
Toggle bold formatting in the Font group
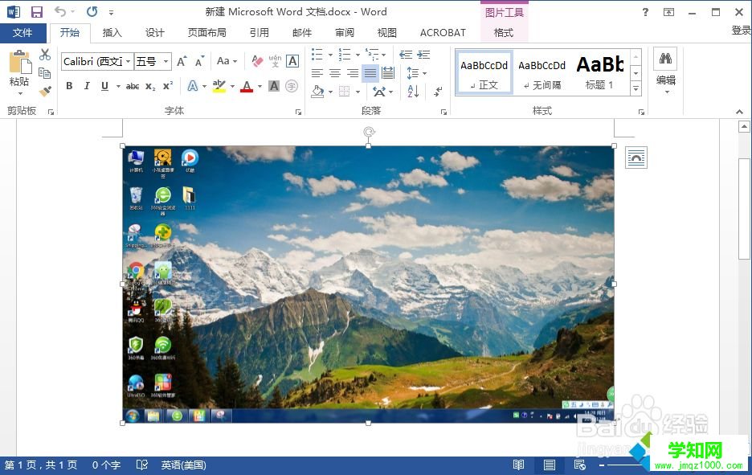(x=70, y=85)
